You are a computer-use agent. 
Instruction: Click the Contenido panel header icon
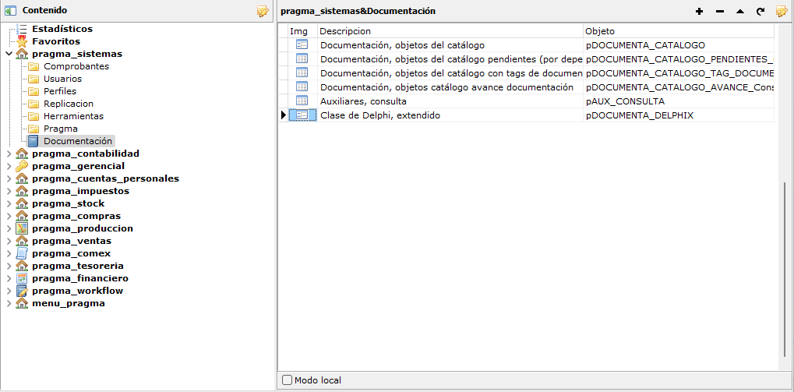11,11
